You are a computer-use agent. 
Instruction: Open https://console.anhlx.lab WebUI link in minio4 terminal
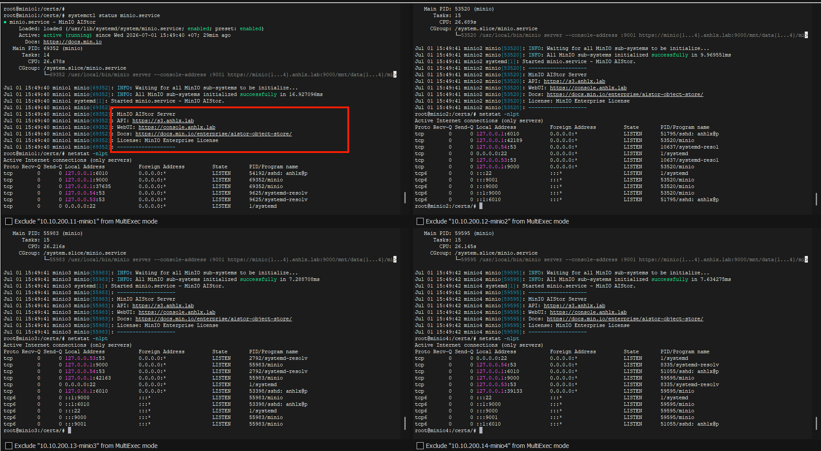point(588,313)
